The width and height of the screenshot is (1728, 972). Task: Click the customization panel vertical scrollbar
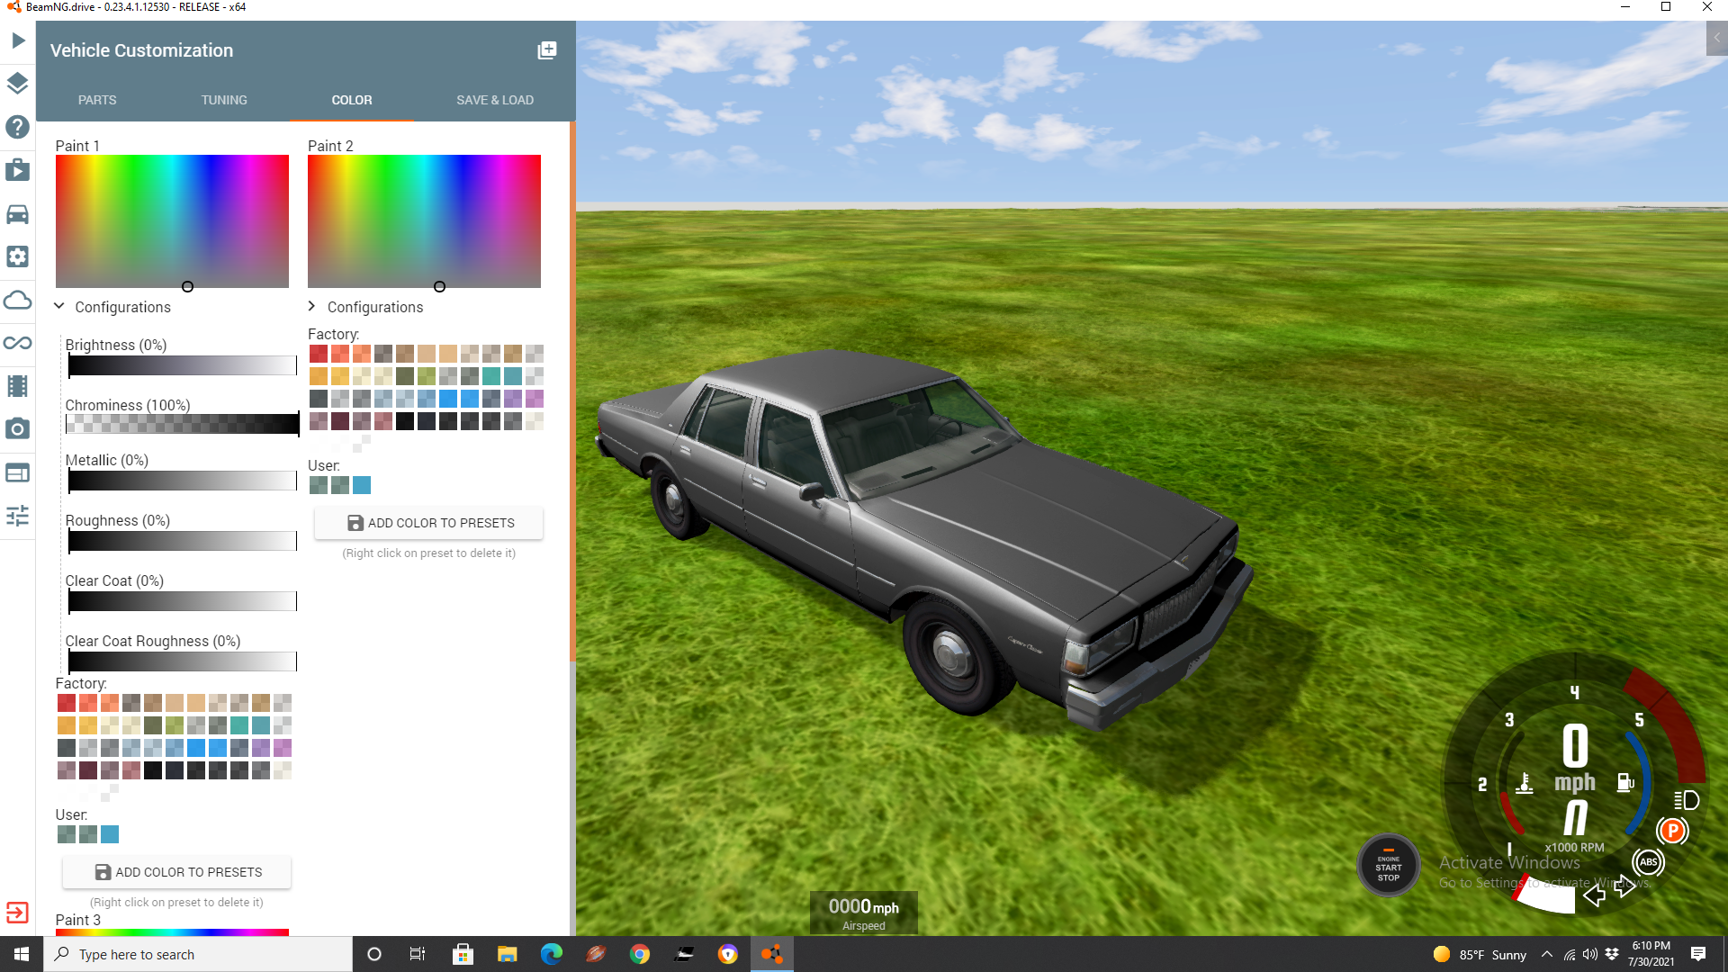pyautogui.click(x=572, y=391)
